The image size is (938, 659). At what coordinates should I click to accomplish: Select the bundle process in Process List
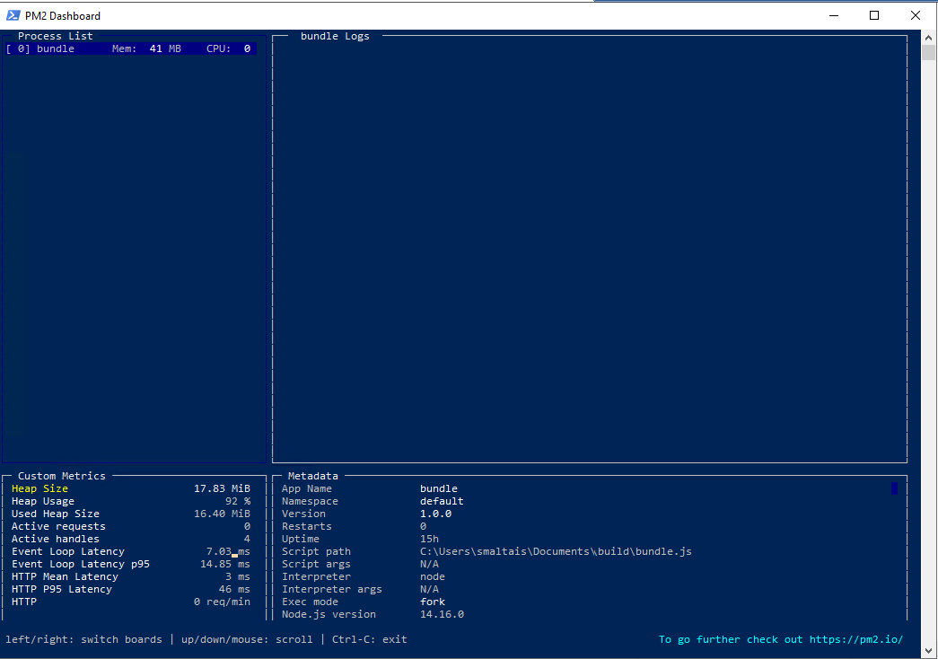[x=130, y=49]
